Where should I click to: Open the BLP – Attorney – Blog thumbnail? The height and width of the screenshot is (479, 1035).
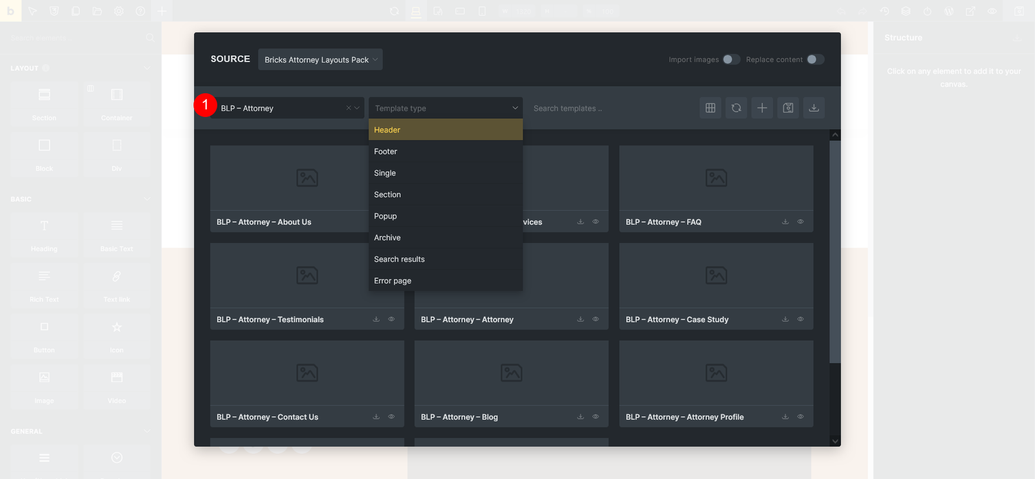511,373
